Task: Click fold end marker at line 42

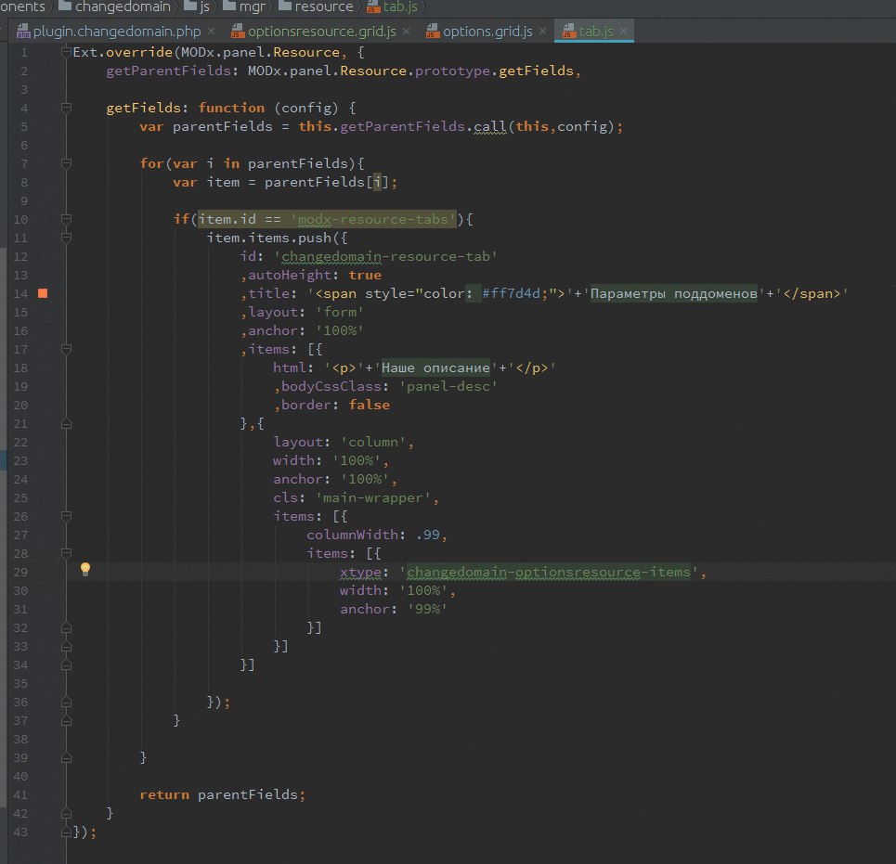Action: pyautogui.click(x=66, y=813)
